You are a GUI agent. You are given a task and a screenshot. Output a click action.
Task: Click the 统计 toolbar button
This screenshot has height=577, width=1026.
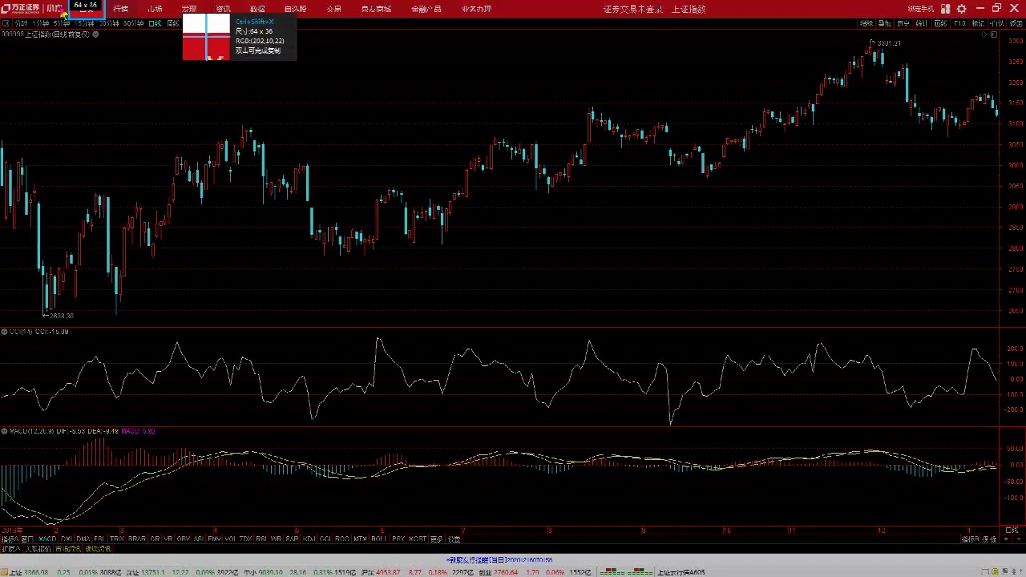click(x=921, y=23)
